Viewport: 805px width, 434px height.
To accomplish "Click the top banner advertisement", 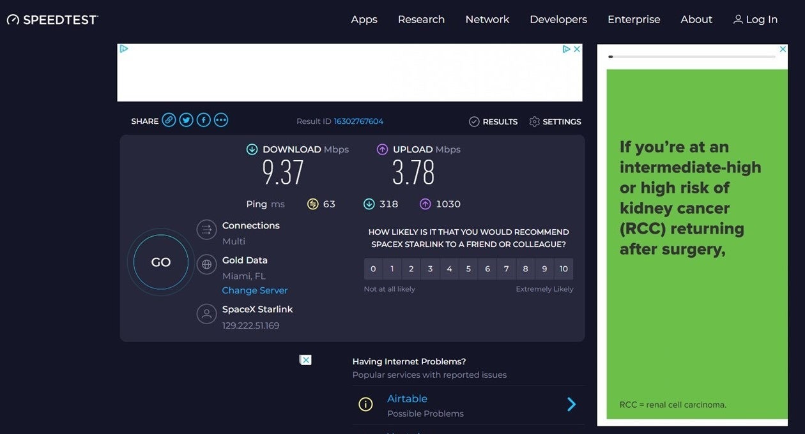I will click(349, 73).
